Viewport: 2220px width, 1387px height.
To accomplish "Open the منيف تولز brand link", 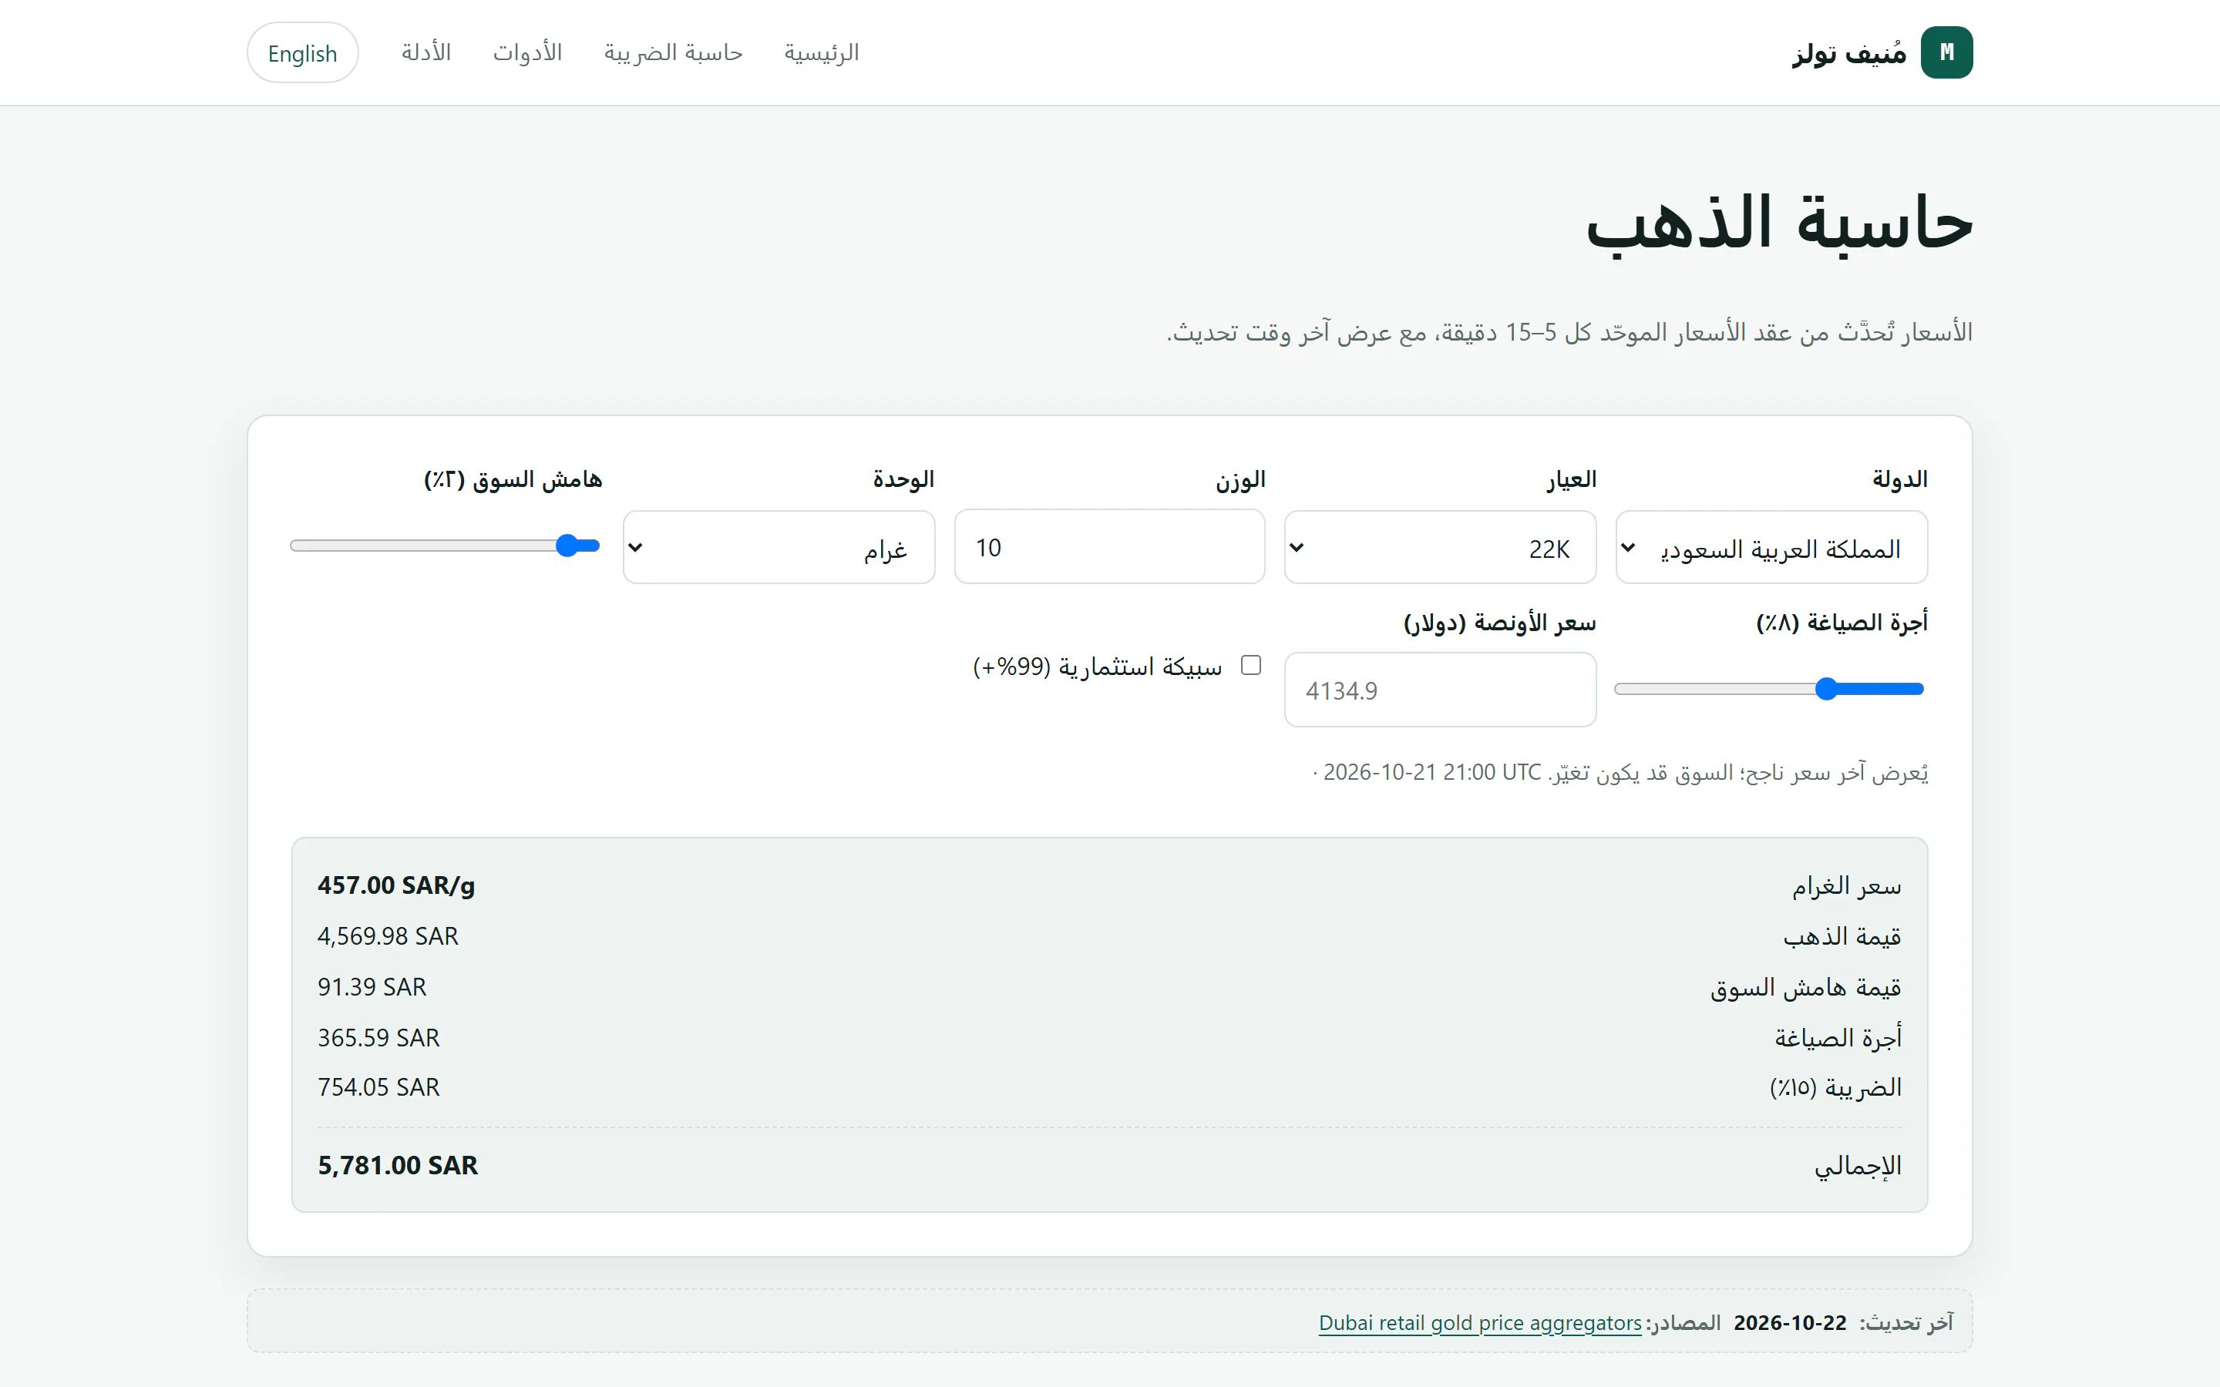I will tap(1882, 52).
